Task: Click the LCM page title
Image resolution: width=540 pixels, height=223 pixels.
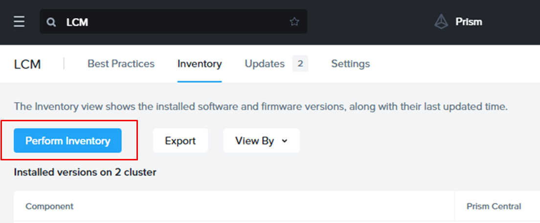Action: [x=27, y=64]
